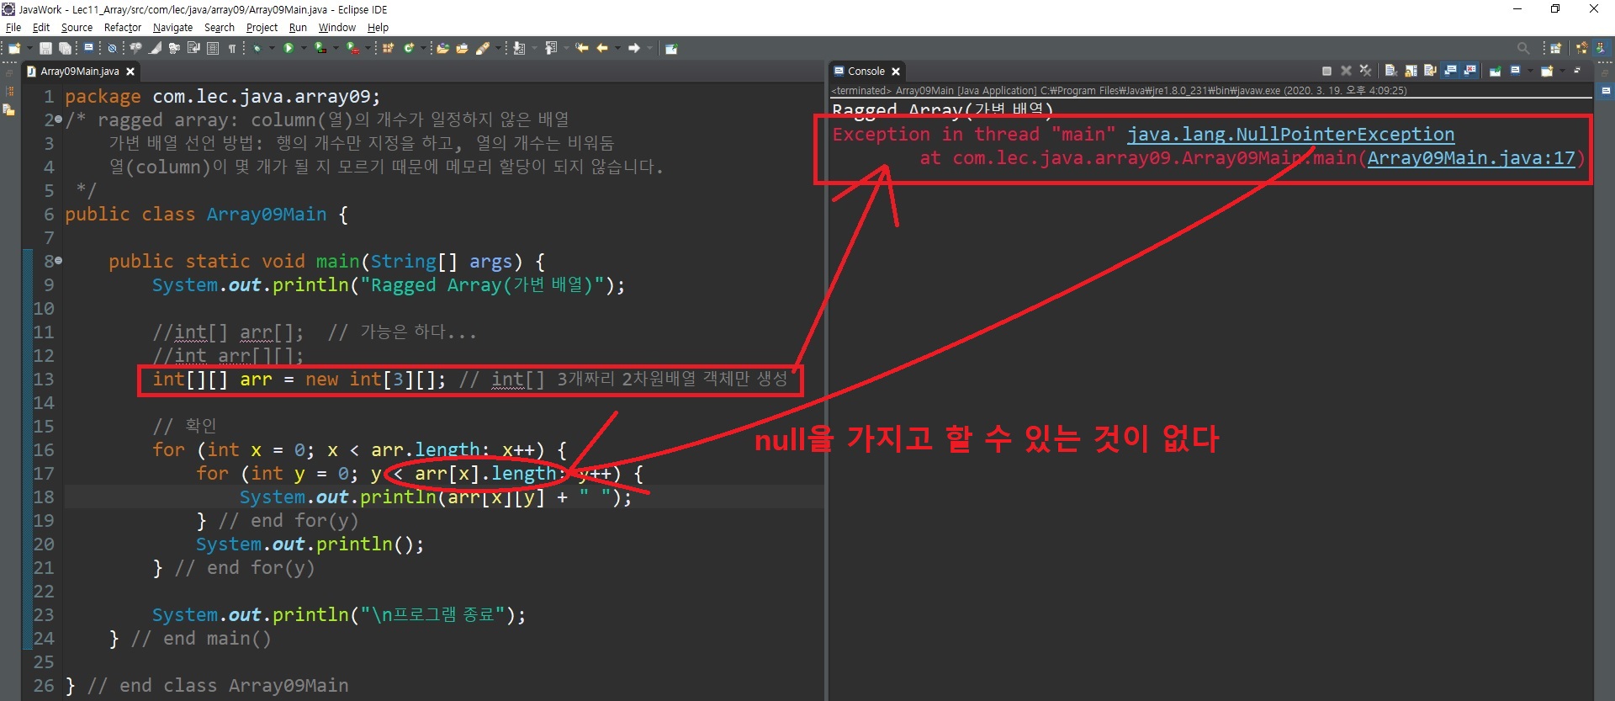Toggle Skip All Breakpoints
This screenshot has width=1615, height=701.
(x=112, y=49)
